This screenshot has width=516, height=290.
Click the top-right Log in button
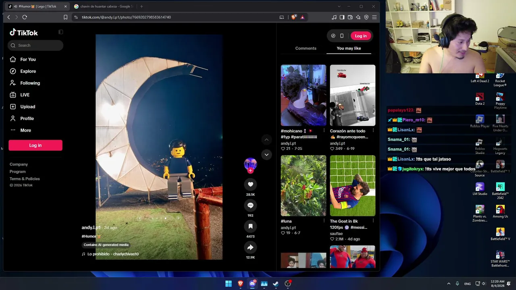pyautogui.click(x=361, y=36)
